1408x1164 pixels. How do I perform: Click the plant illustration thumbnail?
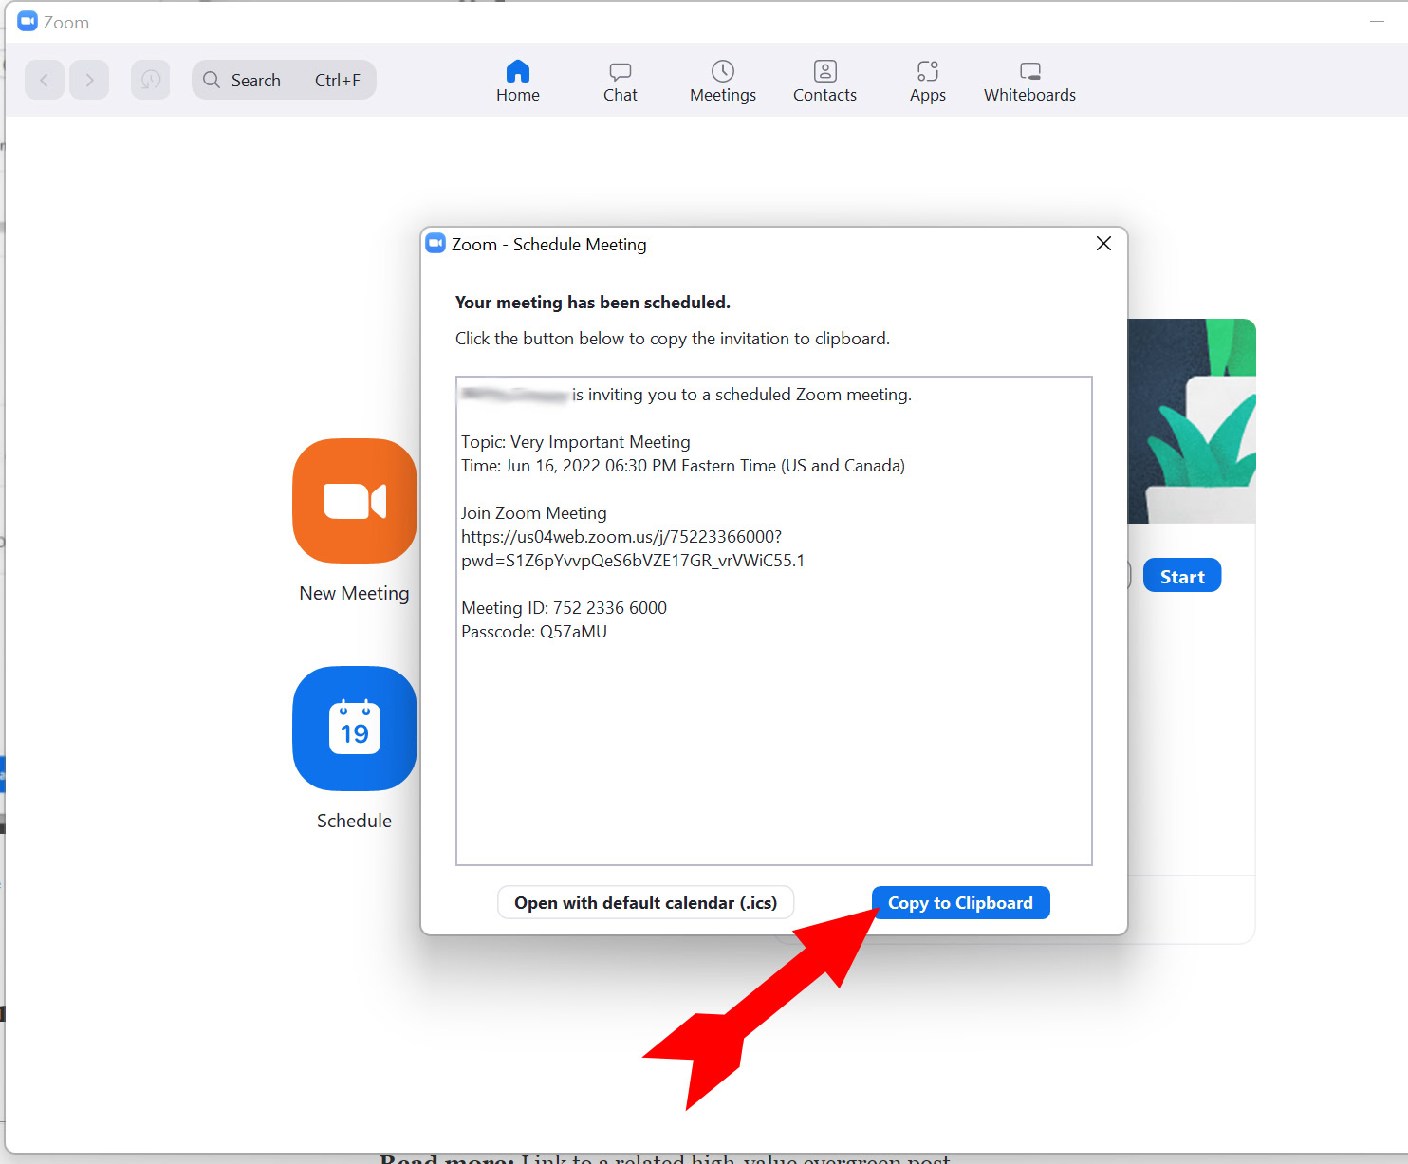[1192, 421]
